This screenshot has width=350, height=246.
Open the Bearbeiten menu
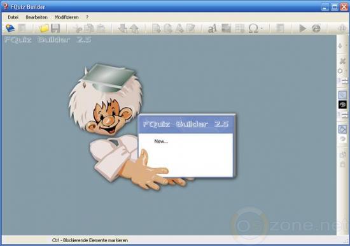tap(37, 17)
